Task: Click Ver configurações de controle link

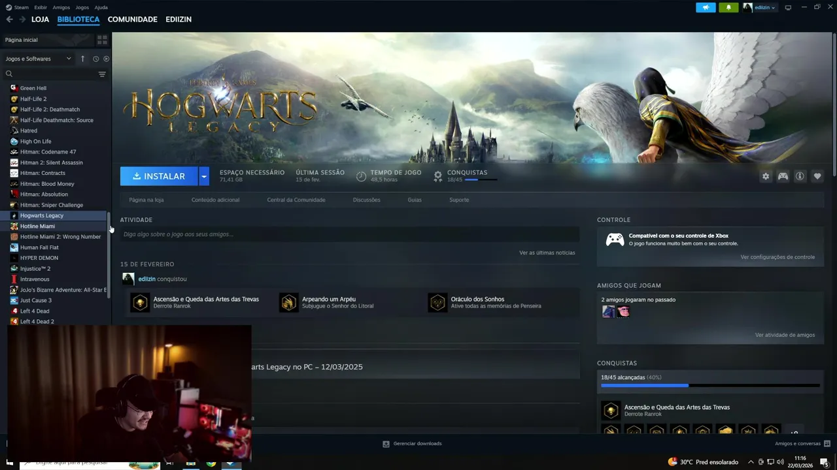Action: coord(777,257)
